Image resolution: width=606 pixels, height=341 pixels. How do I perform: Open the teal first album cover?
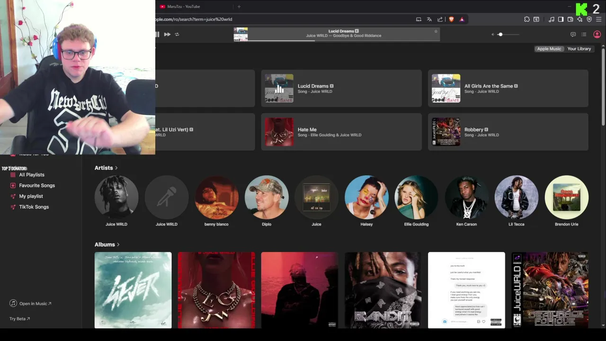click(x=133, y=290)
